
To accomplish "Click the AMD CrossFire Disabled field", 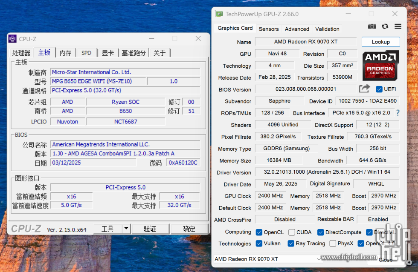I will click(x=285, y=219).
